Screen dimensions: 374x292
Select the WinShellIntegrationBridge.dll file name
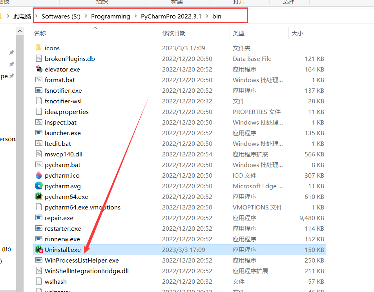coord(87,271)
